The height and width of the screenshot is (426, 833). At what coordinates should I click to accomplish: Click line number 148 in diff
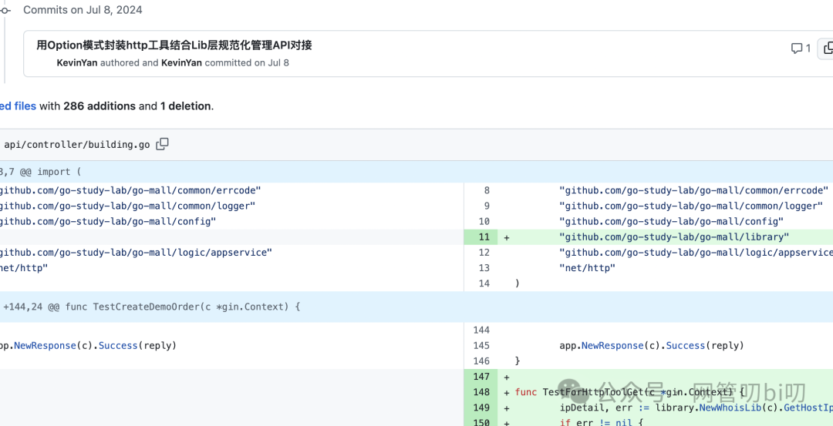481,392
